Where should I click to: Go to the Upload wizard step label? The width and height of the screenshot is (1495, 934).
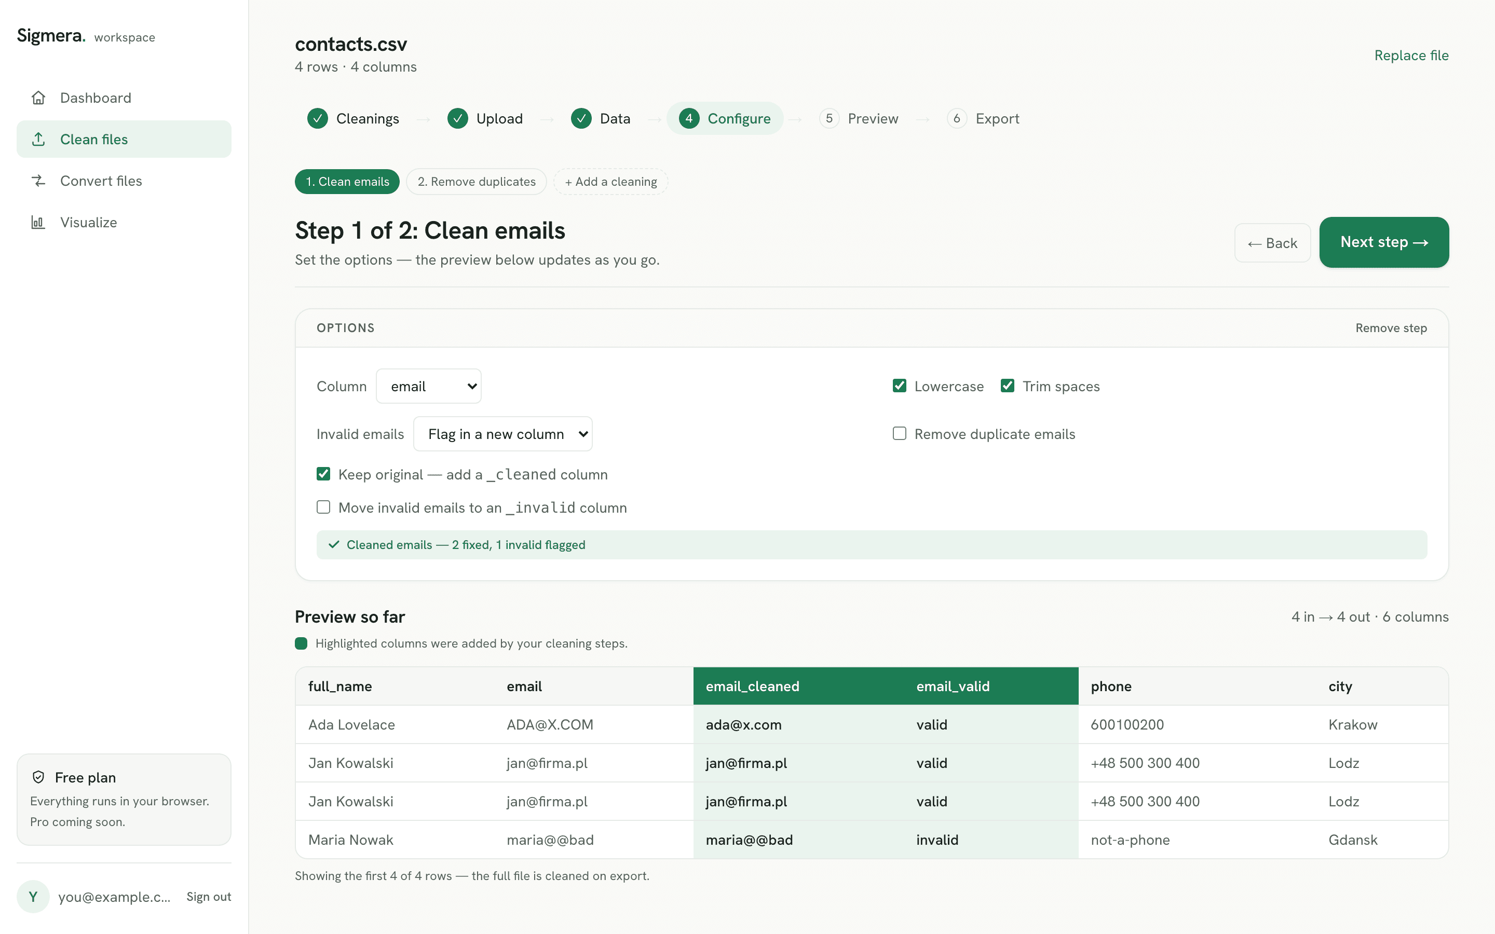[499, 118]
